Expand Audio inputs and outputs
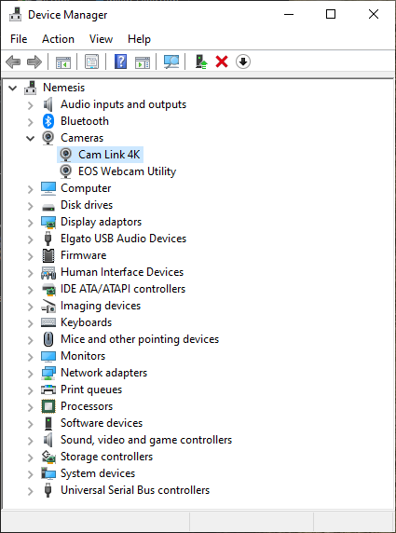 pyautogui.click(x=31, y=105)
